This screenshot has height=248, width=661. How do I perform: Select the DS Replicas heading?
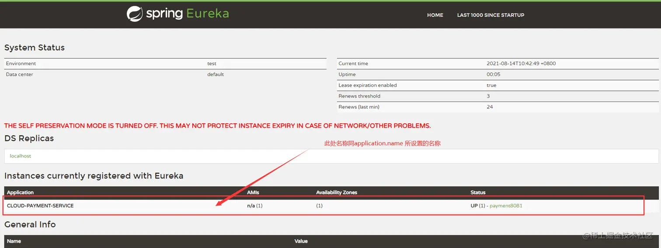pyautogui.click(x=29, y=138)
